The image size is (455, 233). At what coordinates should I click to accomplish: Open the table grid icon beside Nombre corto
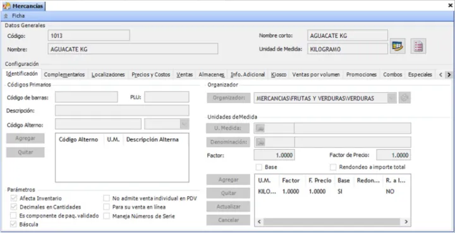[397, 46]
